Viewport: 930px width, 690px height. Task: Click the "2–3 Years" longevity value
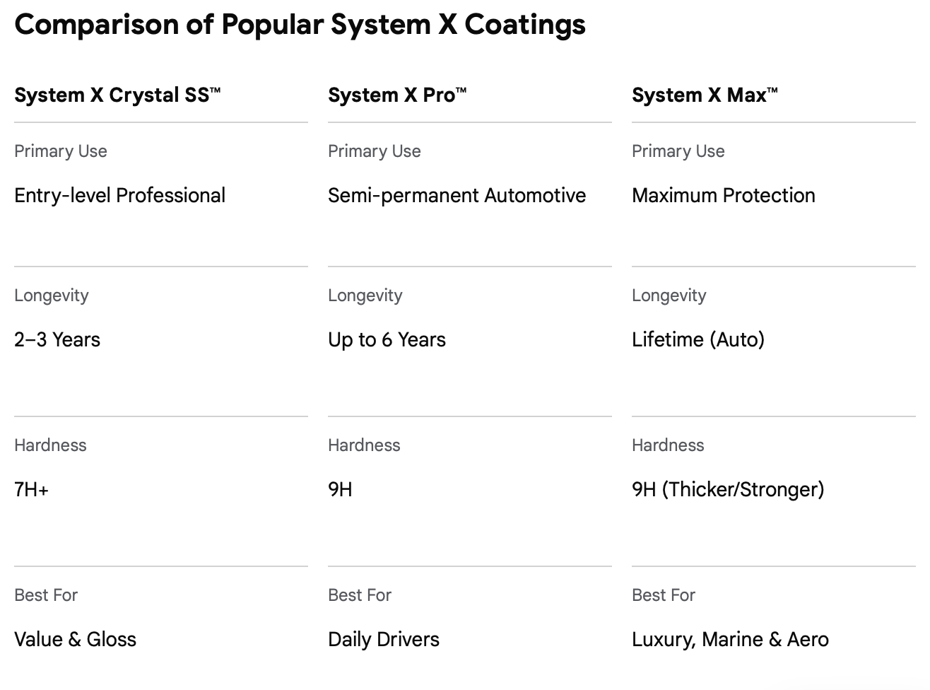(x=57, y=340)
